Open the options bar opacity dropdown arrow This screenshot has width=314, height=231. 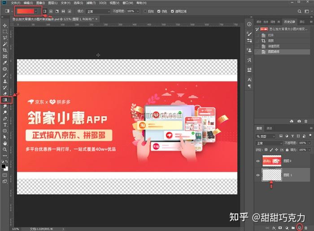click(138, 11)
